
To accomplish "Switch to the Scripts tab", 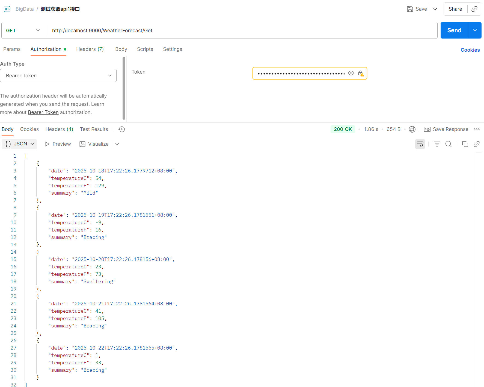I will [x=145, y=49].
